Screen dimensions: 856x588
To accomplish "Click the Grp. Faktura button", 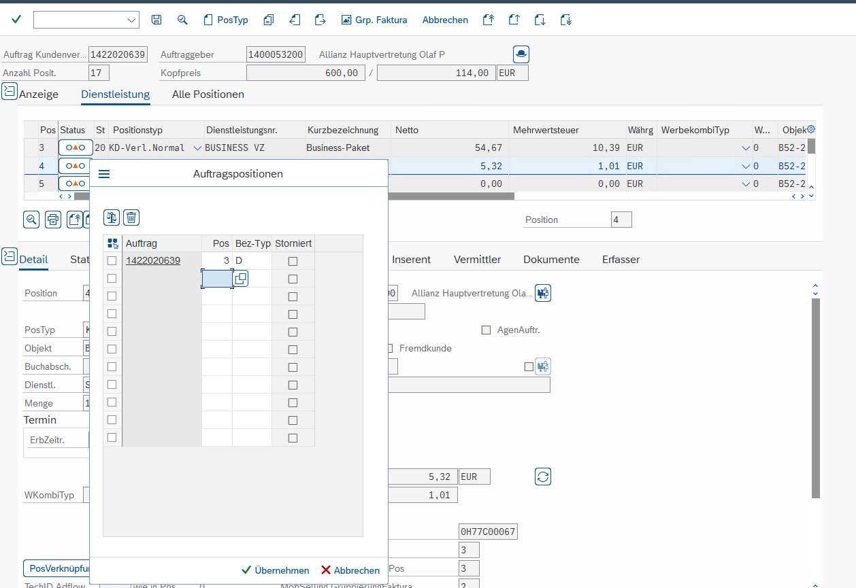I will point(374,20).
